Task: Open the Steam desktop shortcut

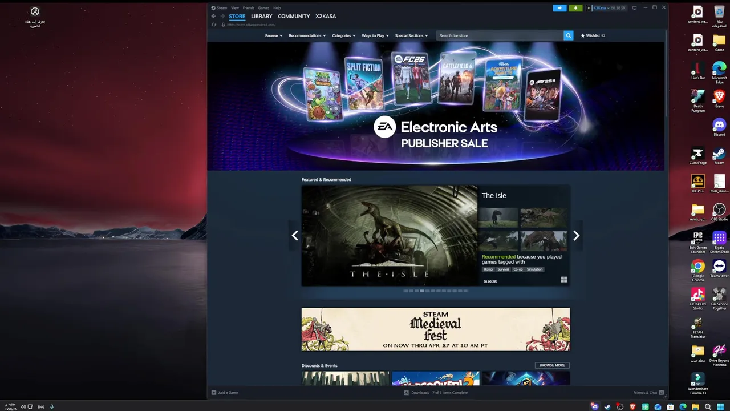Action: [x=719, y=156]
